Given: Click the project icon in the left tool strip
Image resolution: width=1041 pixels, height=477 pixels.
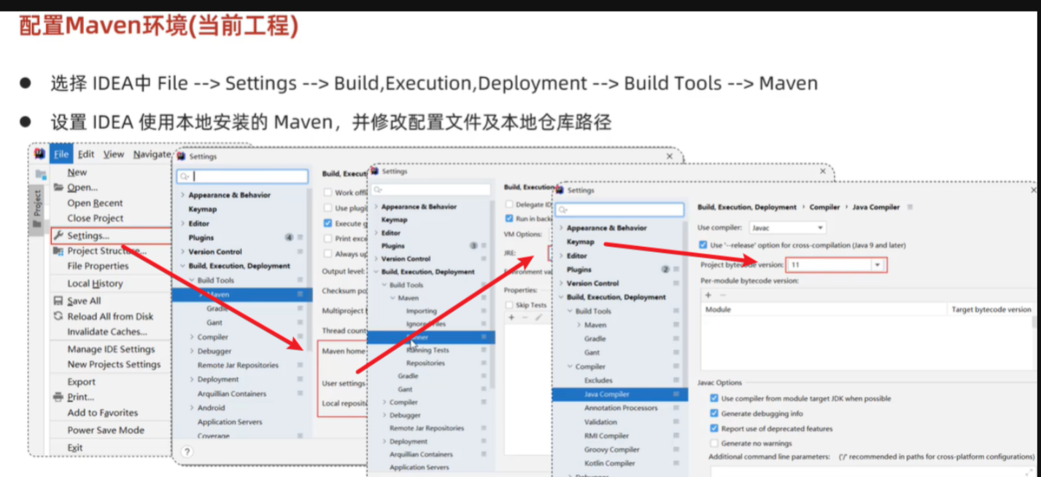Looking at the screenshot, I should (41, 174).
